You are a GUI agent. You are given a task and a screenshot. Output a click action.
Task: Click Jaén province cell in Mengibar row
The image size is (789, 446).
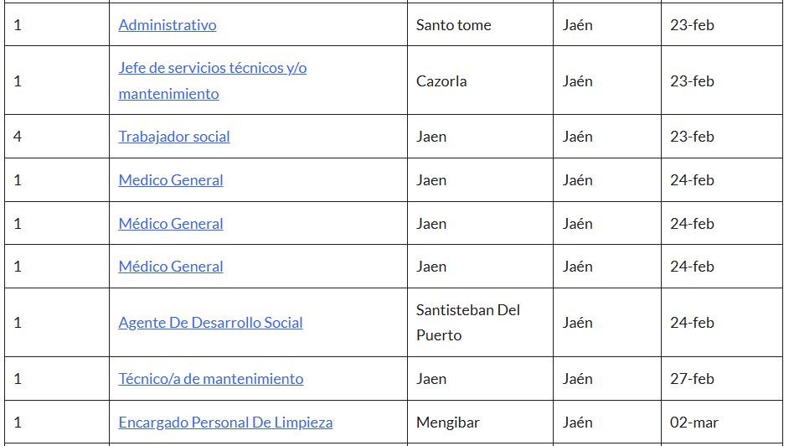[578, 423]
